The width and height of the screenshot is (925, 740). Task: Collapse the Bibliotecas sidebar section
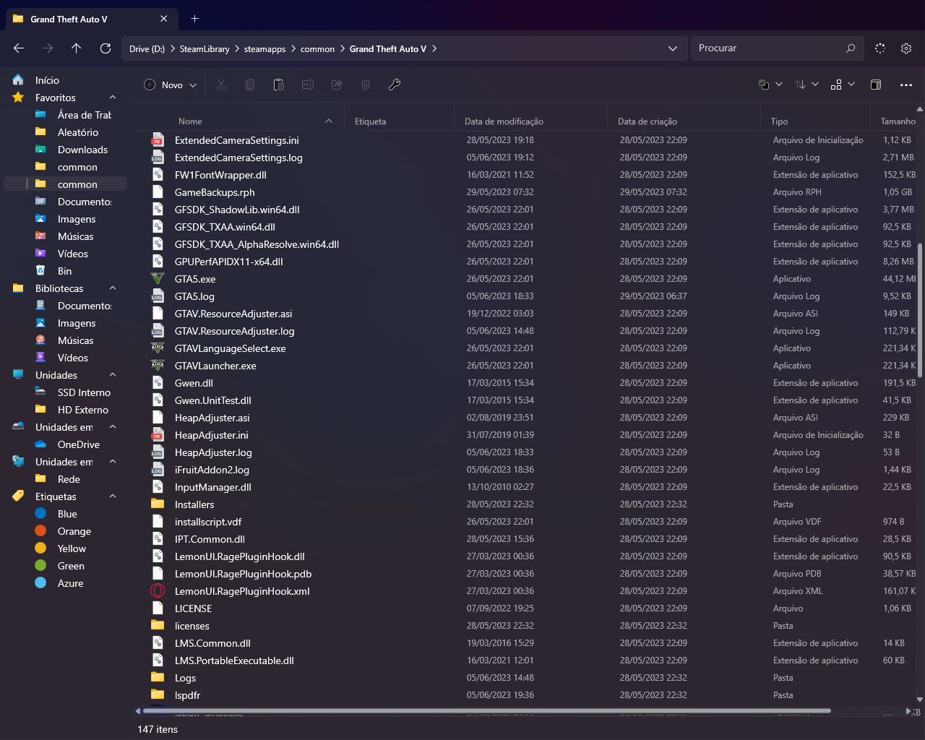(x=113, y=288)
